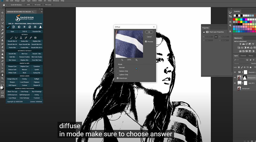256x142 pixels.
Task: Open the Hand tool preset dropdown arrow
Action: [x=6, y=5]
